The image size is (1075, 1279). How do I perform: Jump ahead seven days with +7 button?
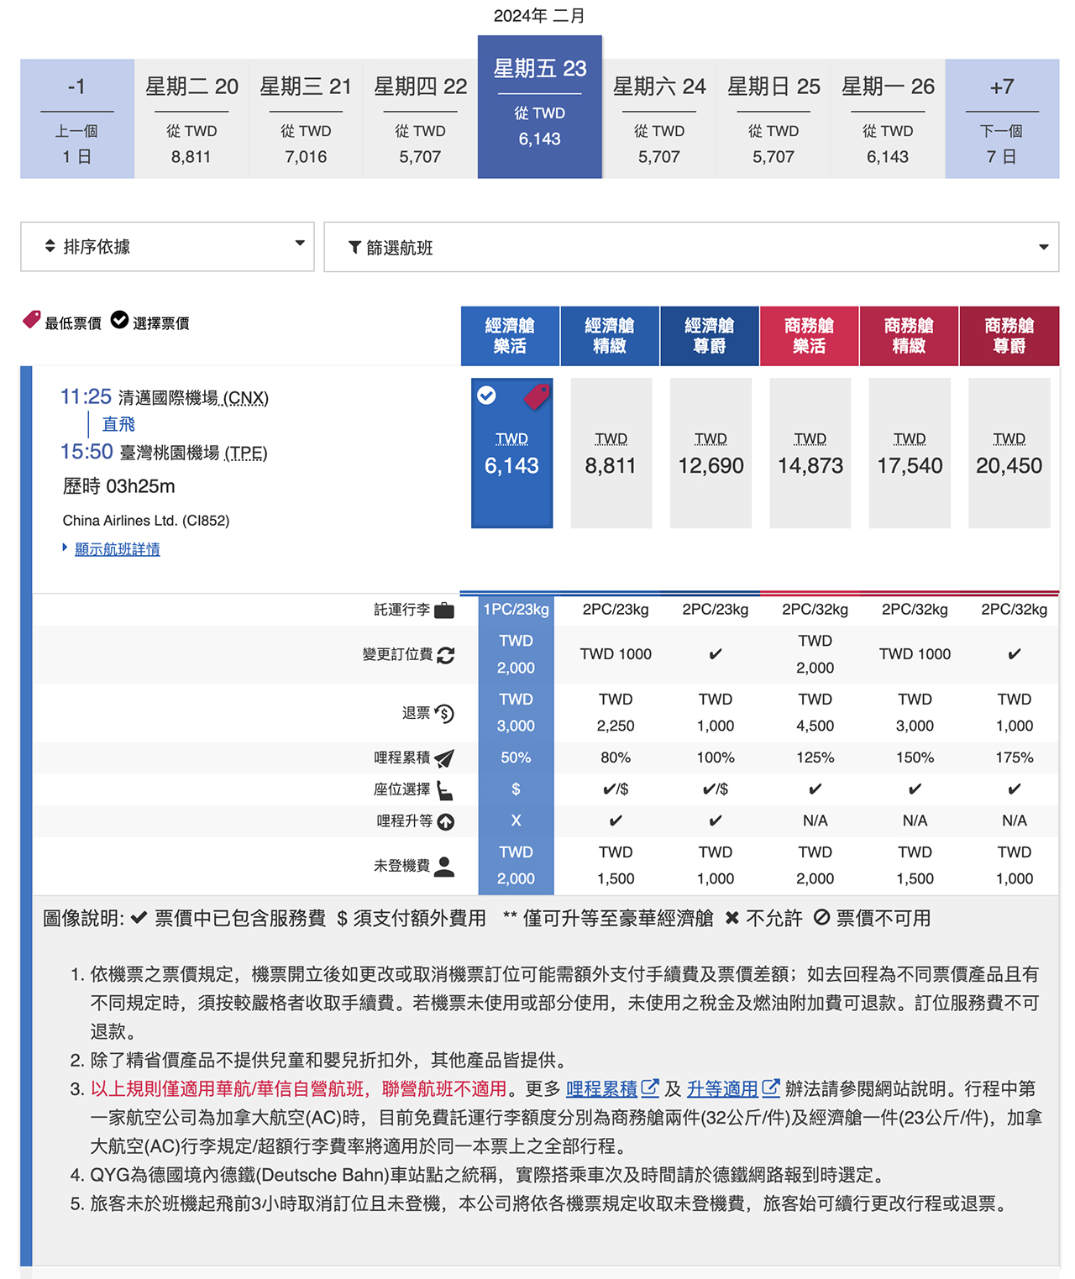[1002, 118]
